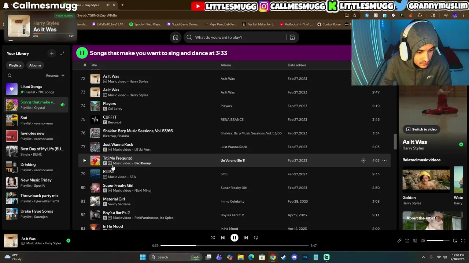Viewport: 469px width, 263px height.
Task: Select the Playlists filter chip
Action: 15,65
